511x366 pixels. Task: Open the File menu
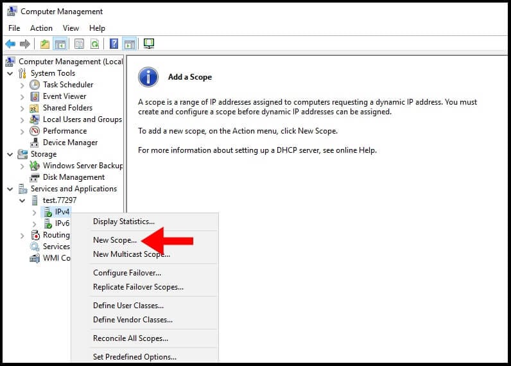(14, 28)
